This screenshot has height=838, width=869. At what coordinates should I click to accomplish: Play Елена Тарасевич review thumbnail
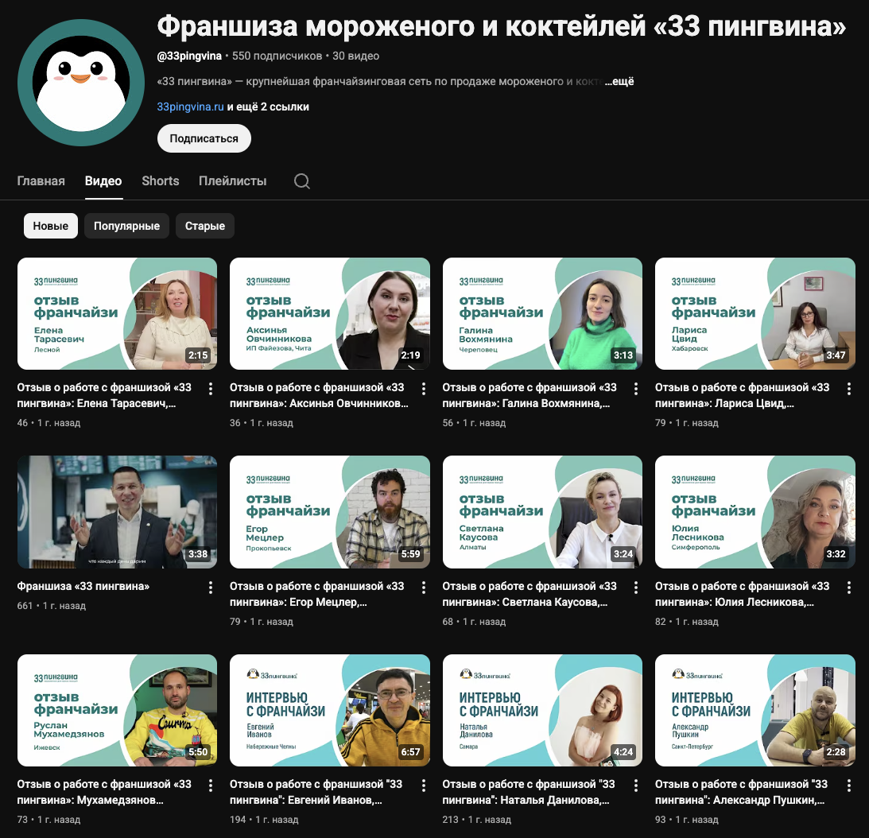tap(117, 314)
